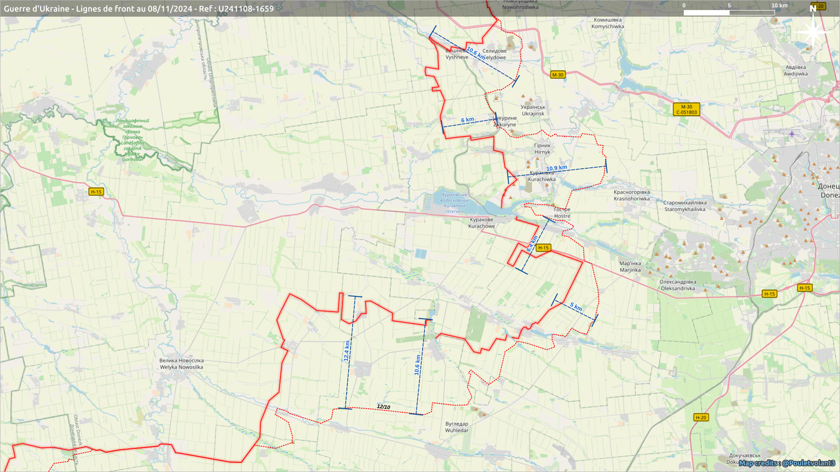The height and width of the screenshot is (472, 840).
Task: Click the 5 km distance label
Action: click(x=576, y=307)
